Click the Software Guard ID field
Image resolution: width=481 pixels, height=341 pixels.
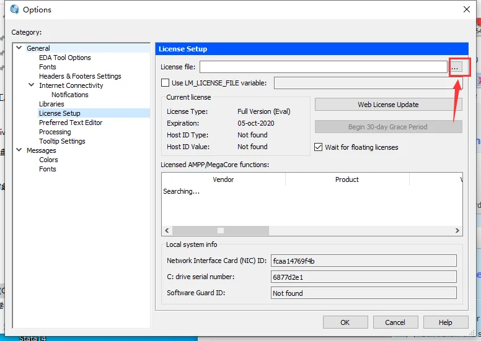click(363, 293)
